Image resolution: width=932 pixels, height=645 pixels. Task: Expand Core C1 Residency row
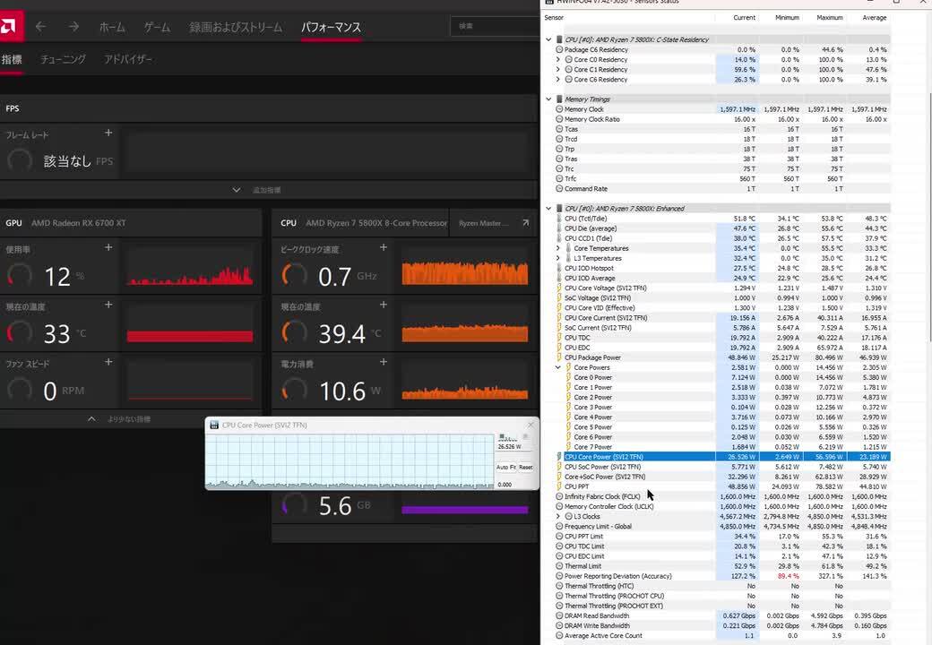[558, 70]
